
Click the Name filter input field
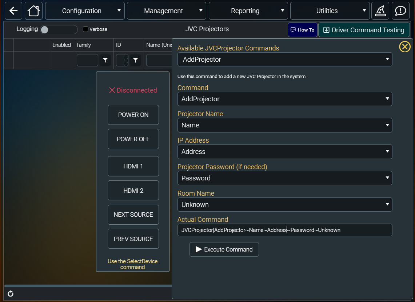tap(159, 60)
